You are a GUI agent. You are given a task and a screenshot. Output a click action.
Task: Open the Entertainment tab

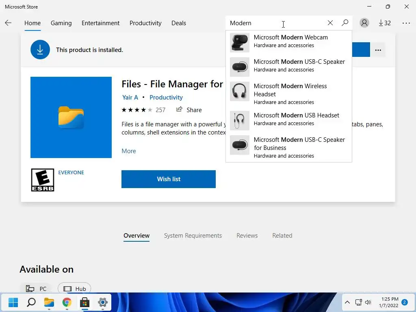[x=101, y=23]
